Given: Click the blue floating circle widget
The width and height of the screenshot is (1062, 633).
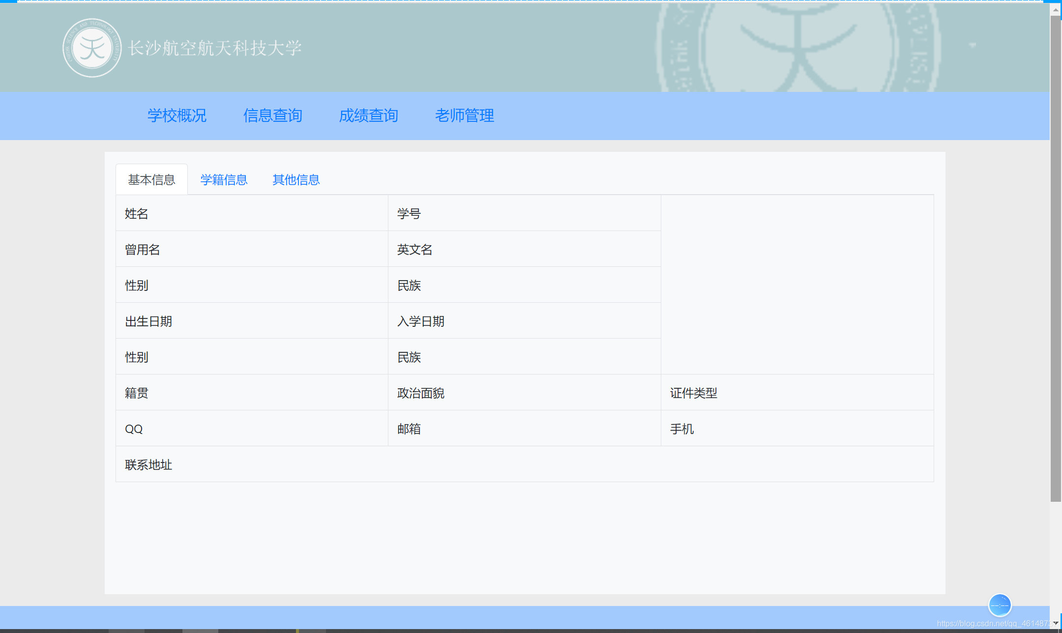Looking at the screenshot, I should click(x=1000, y=605).
